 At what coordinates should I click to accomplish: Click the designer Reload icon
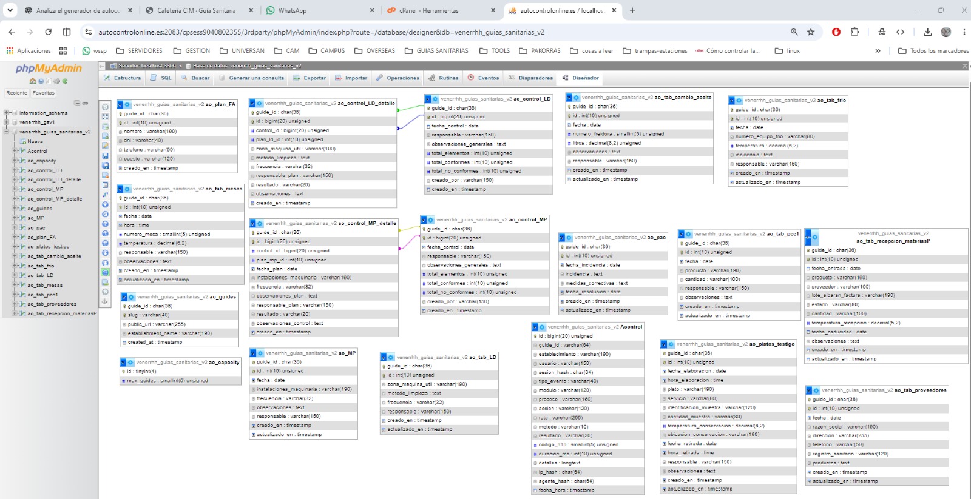(105, 213)
